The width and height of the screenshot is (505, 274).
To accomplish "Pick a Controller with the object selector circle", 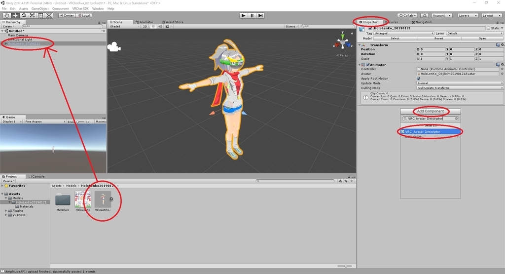I will pyautogui.click(x=502, y=69).
